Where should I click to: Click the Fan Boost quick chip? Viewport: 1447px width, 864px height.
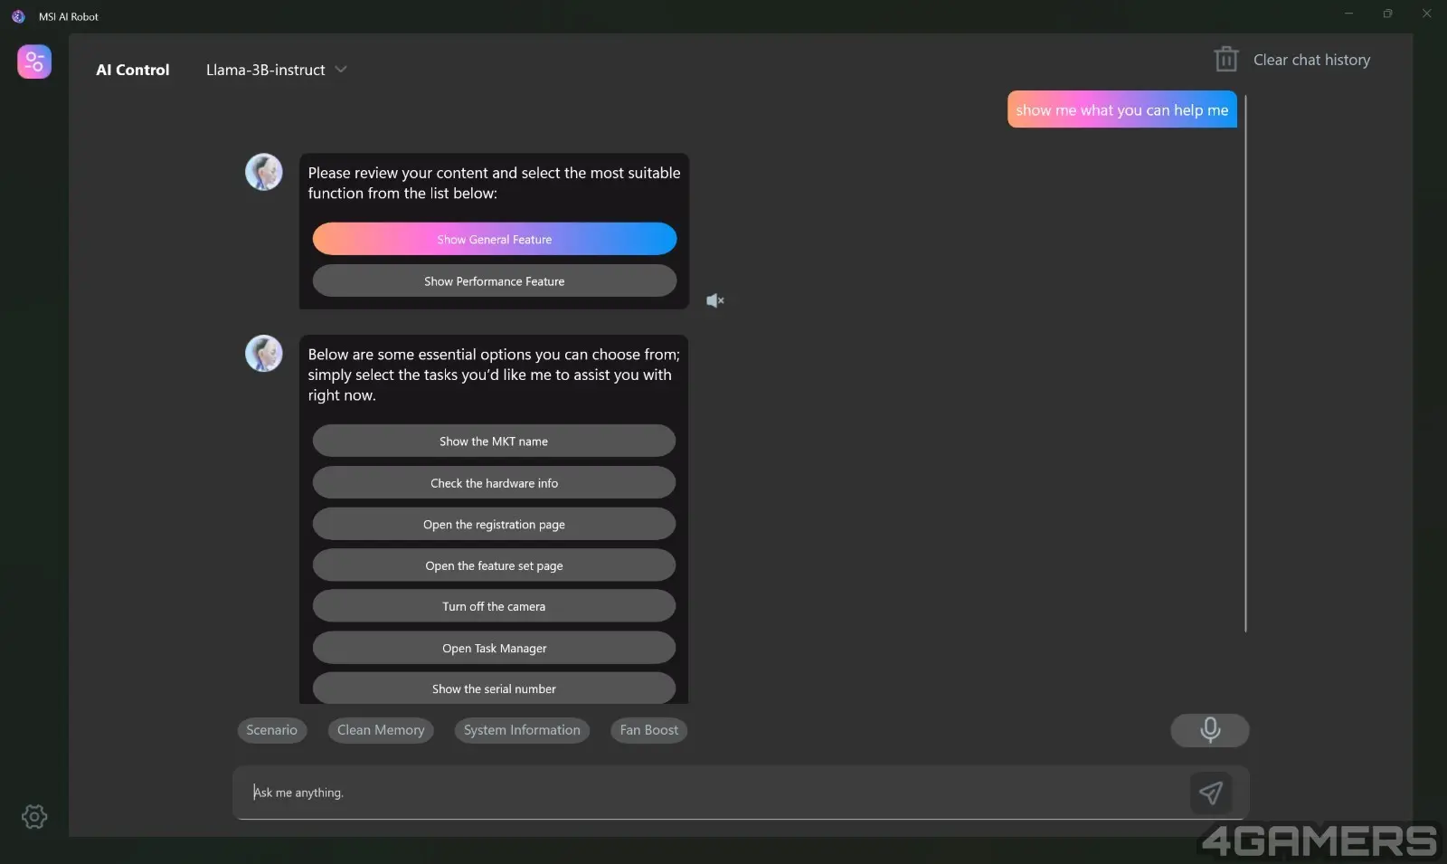(649, 730)
